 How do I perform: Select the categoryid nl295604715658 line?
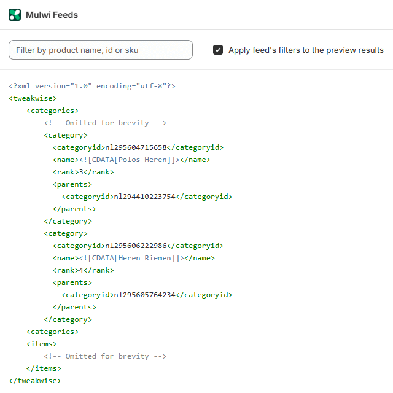138,147
